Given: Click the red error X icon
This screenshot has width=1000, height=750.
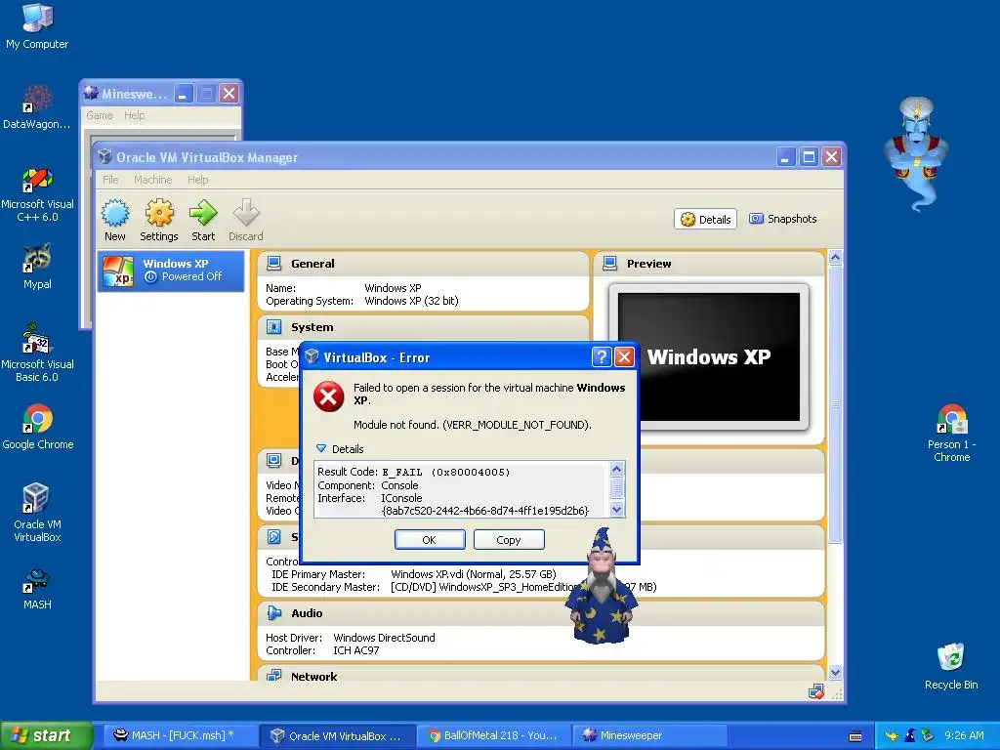Looking at the screenshot, I should tap(328, 396).
